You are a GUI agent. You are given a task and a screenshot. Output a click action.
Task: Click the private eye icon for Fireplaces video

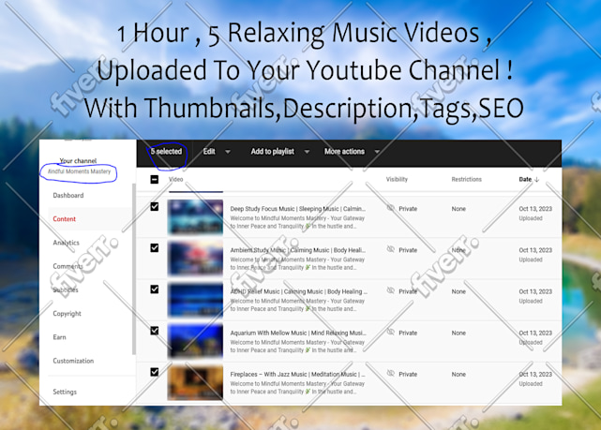point(391,374)
